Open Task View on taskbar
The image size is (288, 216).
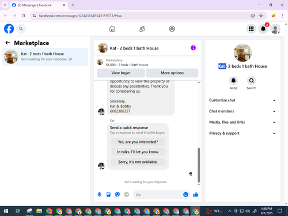click(x=18, y=211)
